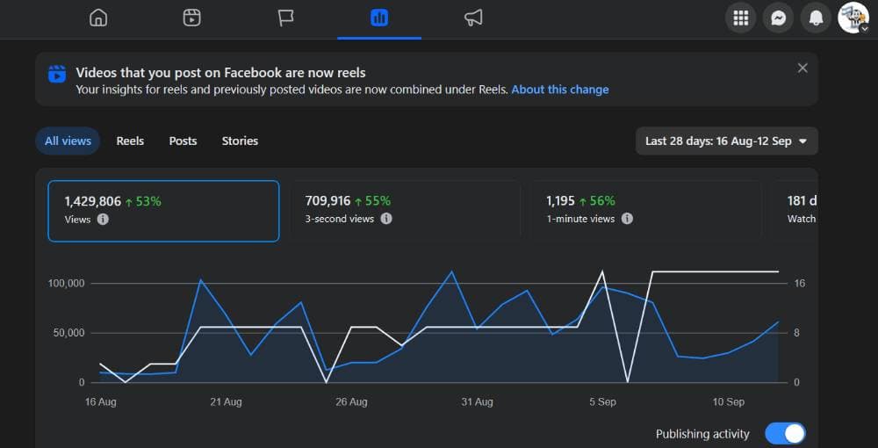Click the 50,000 y-axis label

(x=68, y=333)
